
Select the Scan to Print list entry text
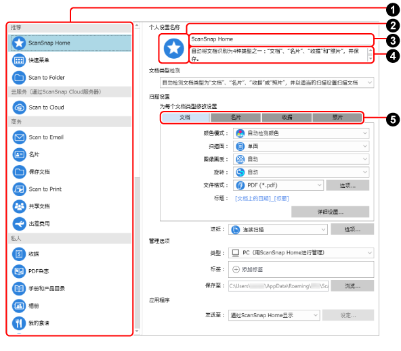(x=45, y=189)
